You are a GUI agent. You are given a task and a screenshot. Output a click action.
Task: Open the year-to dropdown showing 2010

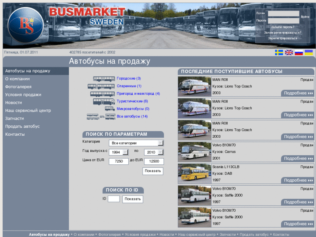point(154,152)
